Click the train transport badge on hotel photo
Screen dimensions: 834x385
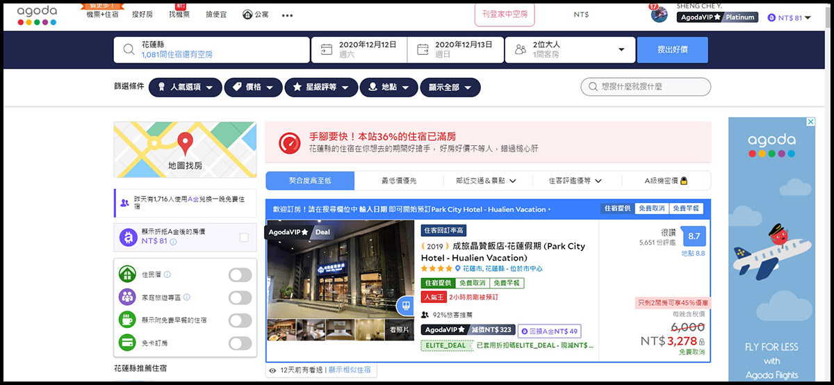tap(405, 305)
